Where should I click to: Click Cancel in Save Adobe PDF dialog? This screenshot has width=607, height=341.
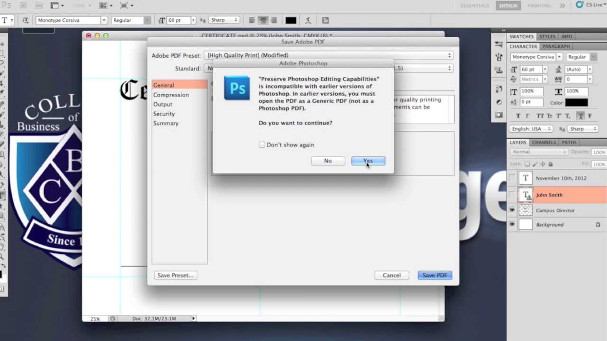click(392, 275)
